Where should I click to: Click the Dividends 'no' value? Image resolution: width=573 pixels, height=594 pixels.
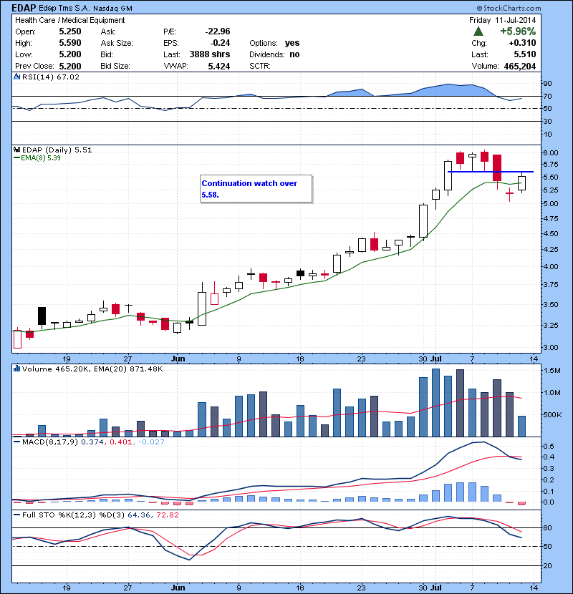pyautogui.click(x=294, y=54)
